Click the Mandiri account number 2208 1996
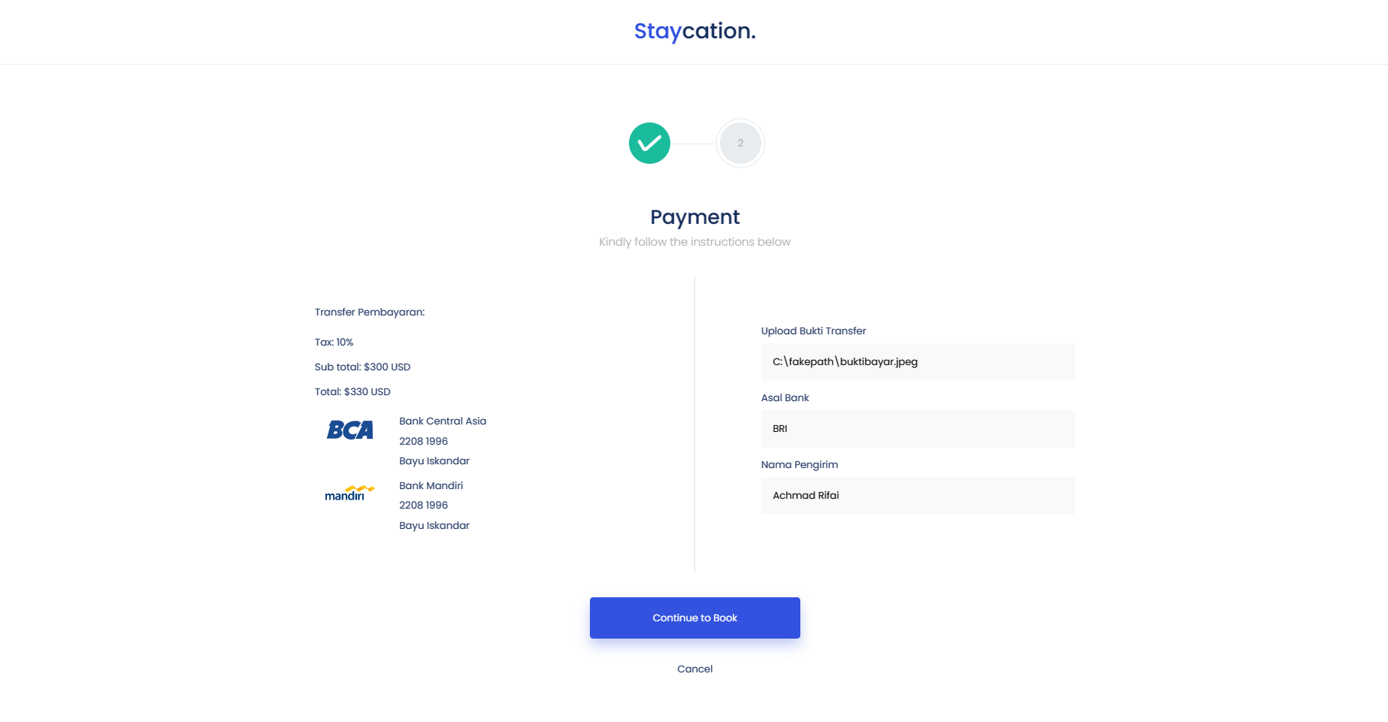This screenshot has width=1388, height=722. coord(423,506)
